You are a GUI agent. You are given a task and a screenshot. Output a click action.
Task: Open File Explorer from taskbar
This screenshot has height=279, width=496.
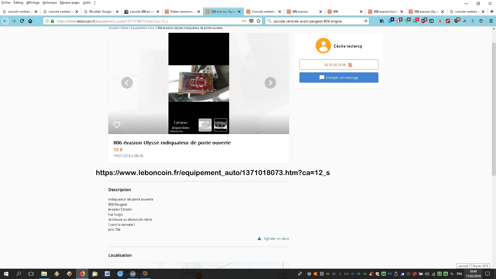pyautogui.click(x=44, y=274)
